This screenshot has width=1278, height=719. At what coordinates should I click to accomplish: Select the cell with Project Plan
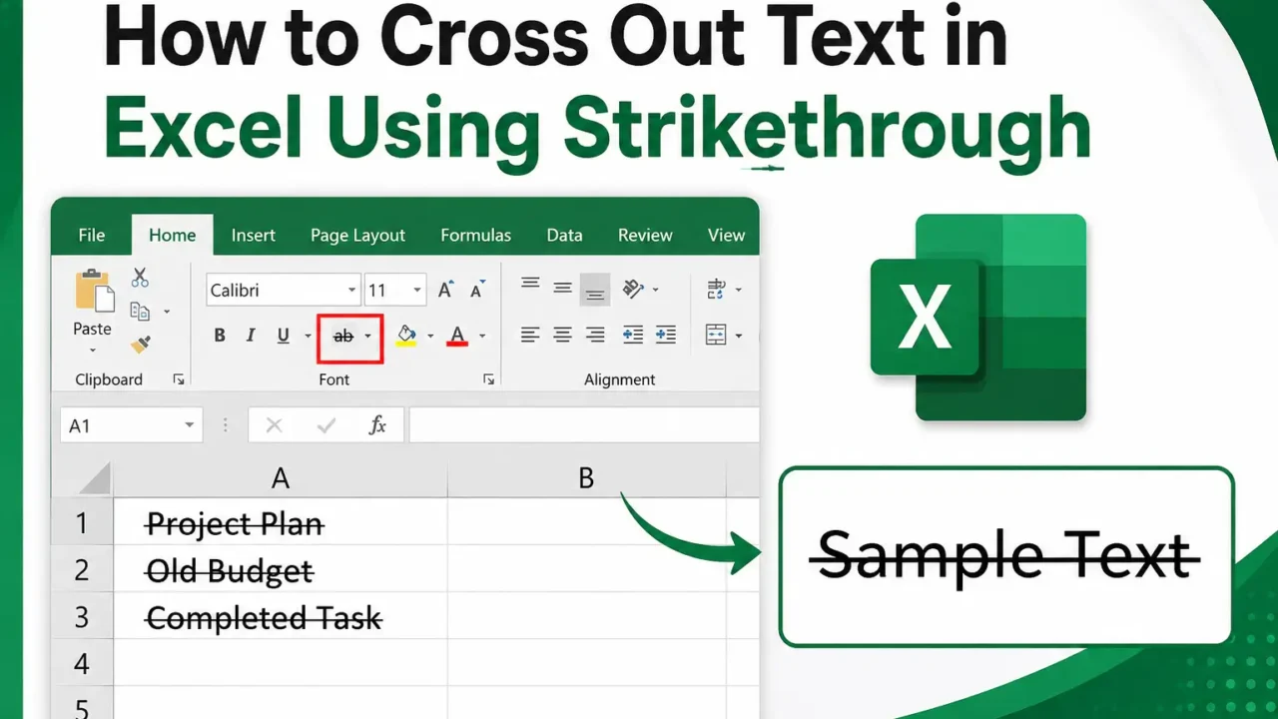(x=281, y=523)
